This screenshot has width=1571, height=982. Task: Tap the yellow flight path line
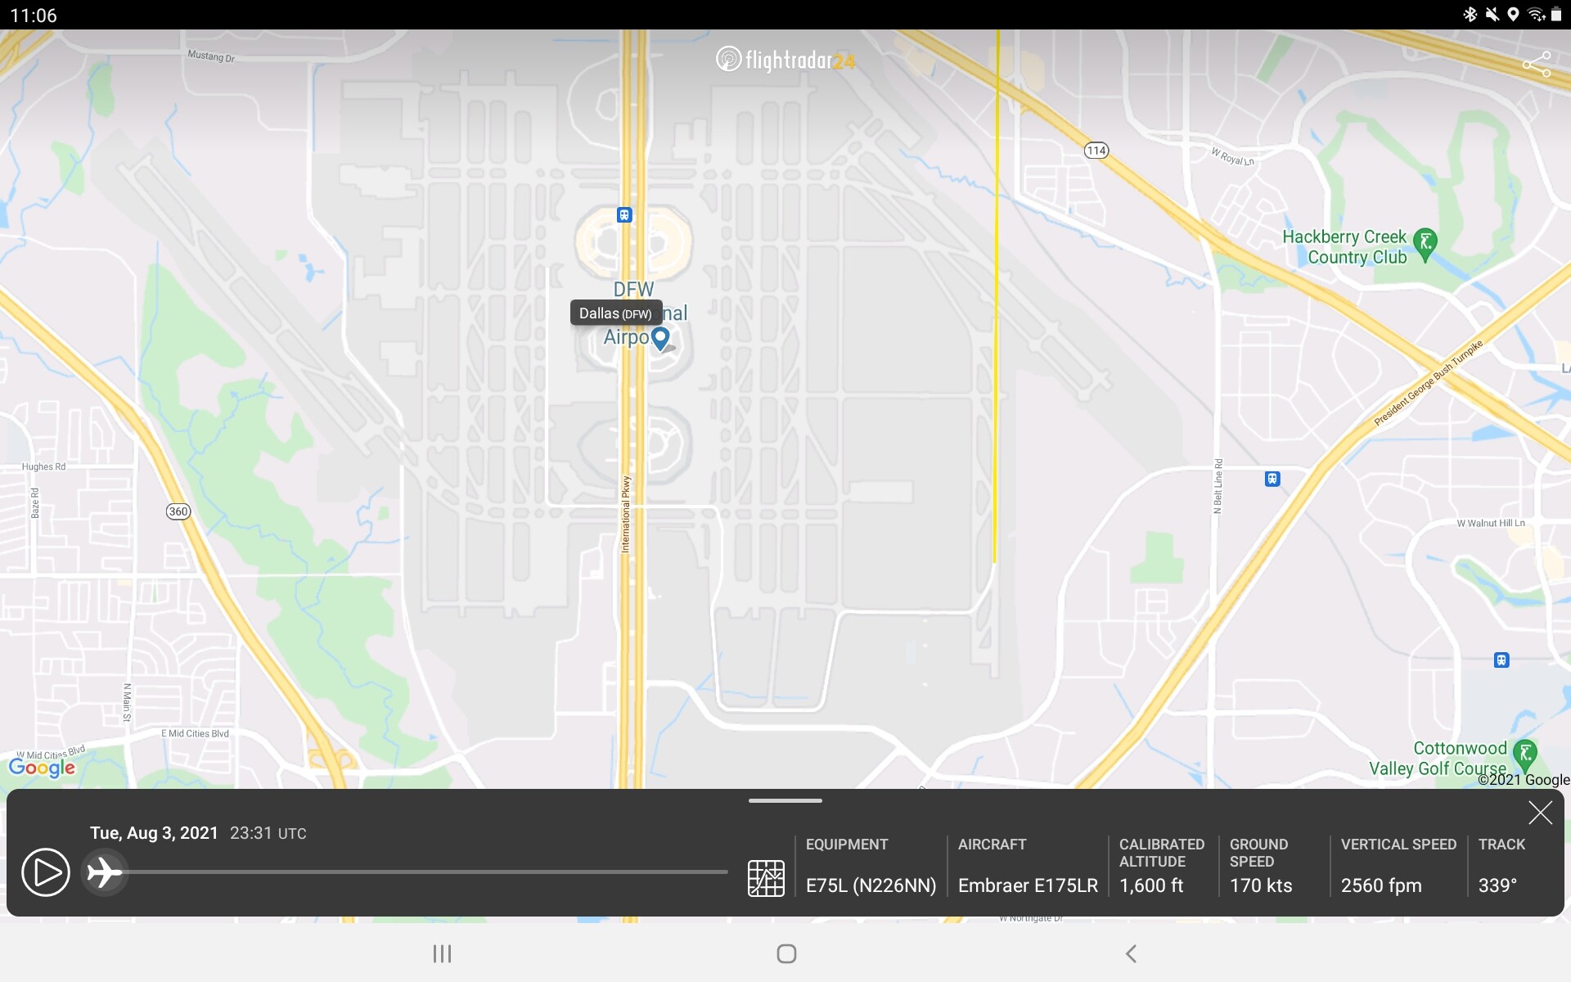(996, 295)
